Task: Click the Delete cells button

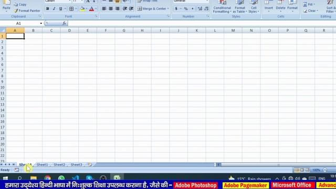Action: pyautogui.click(x=280, y=6)
